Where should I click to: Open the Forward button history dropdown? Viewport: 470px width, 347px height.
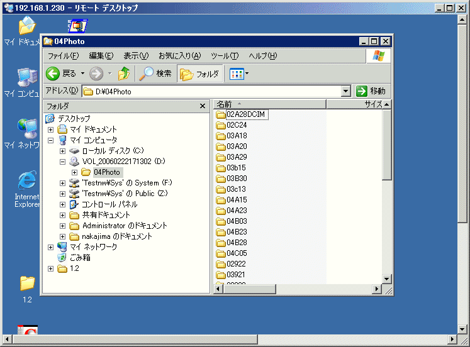pyautogui.click(x=109, y=74)
